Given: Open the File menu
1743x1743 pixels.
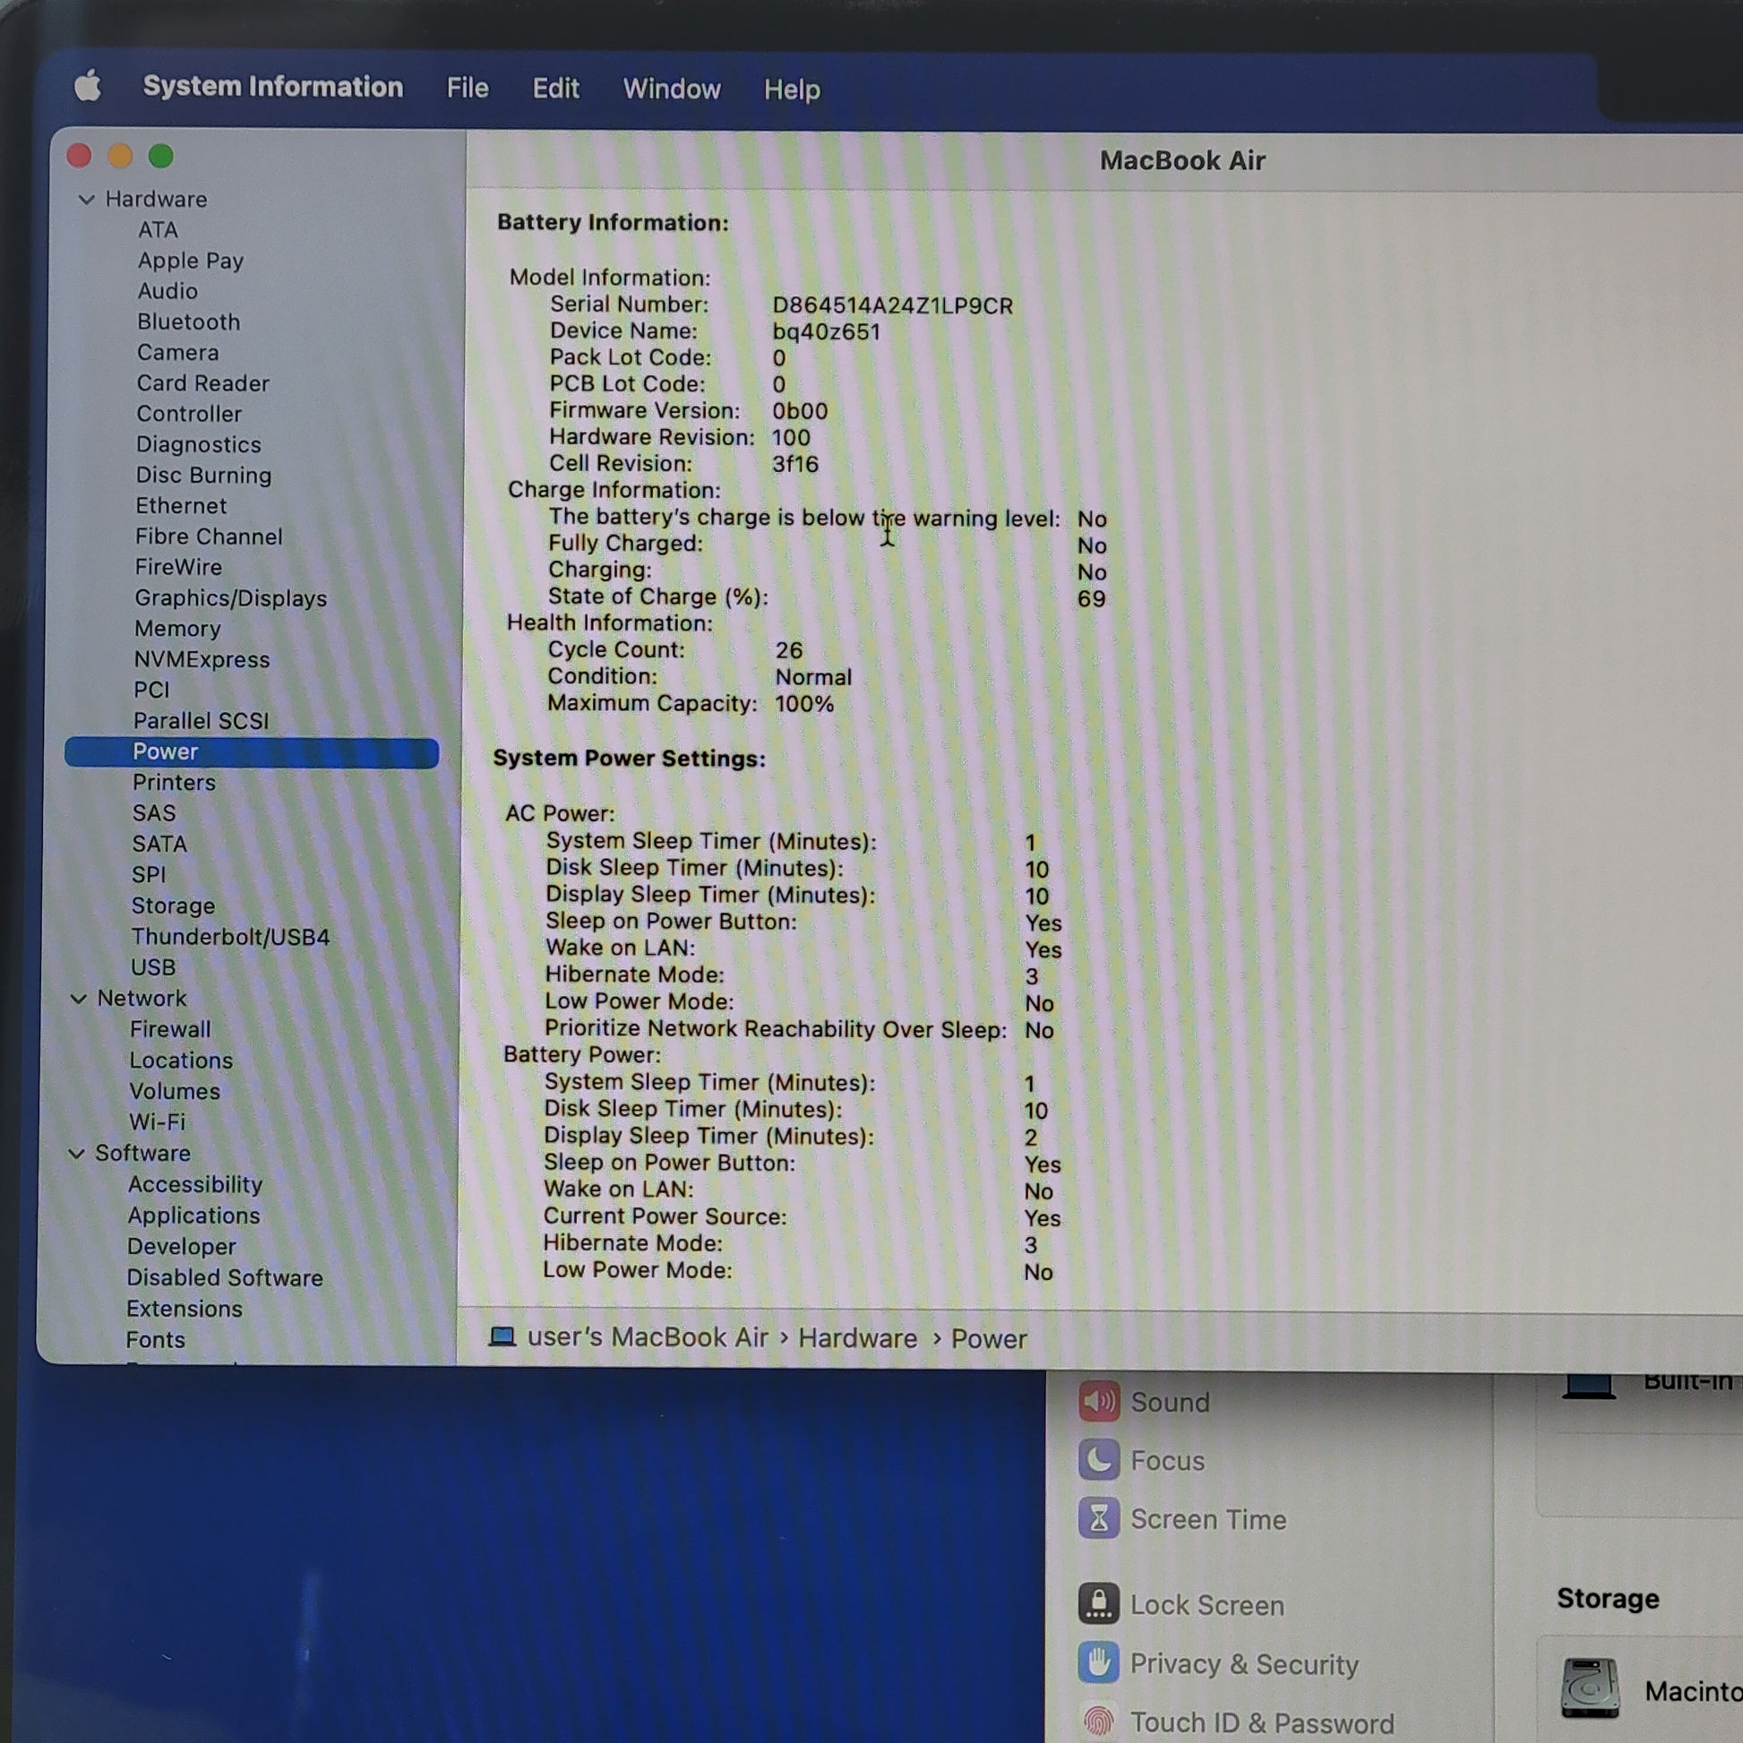Looking at the screenshot, I should [x=468, y=88].
